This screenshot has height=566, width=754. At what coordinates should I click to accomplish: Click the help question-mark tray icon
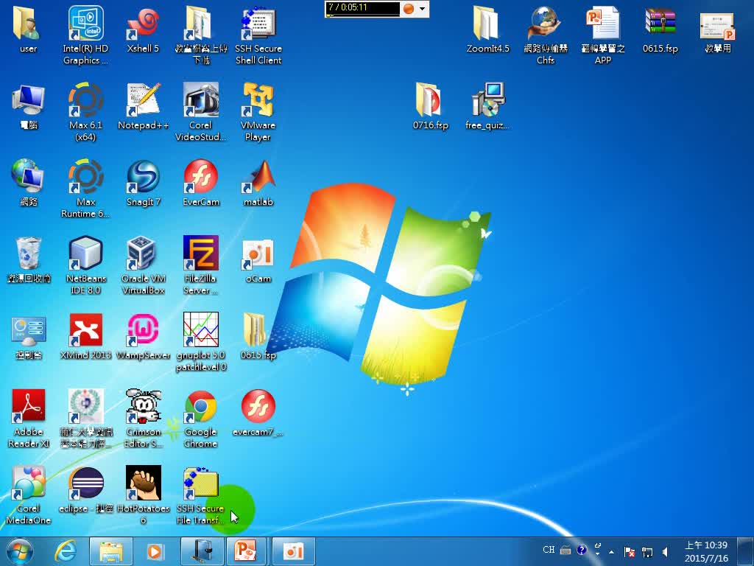pos(582,550)
